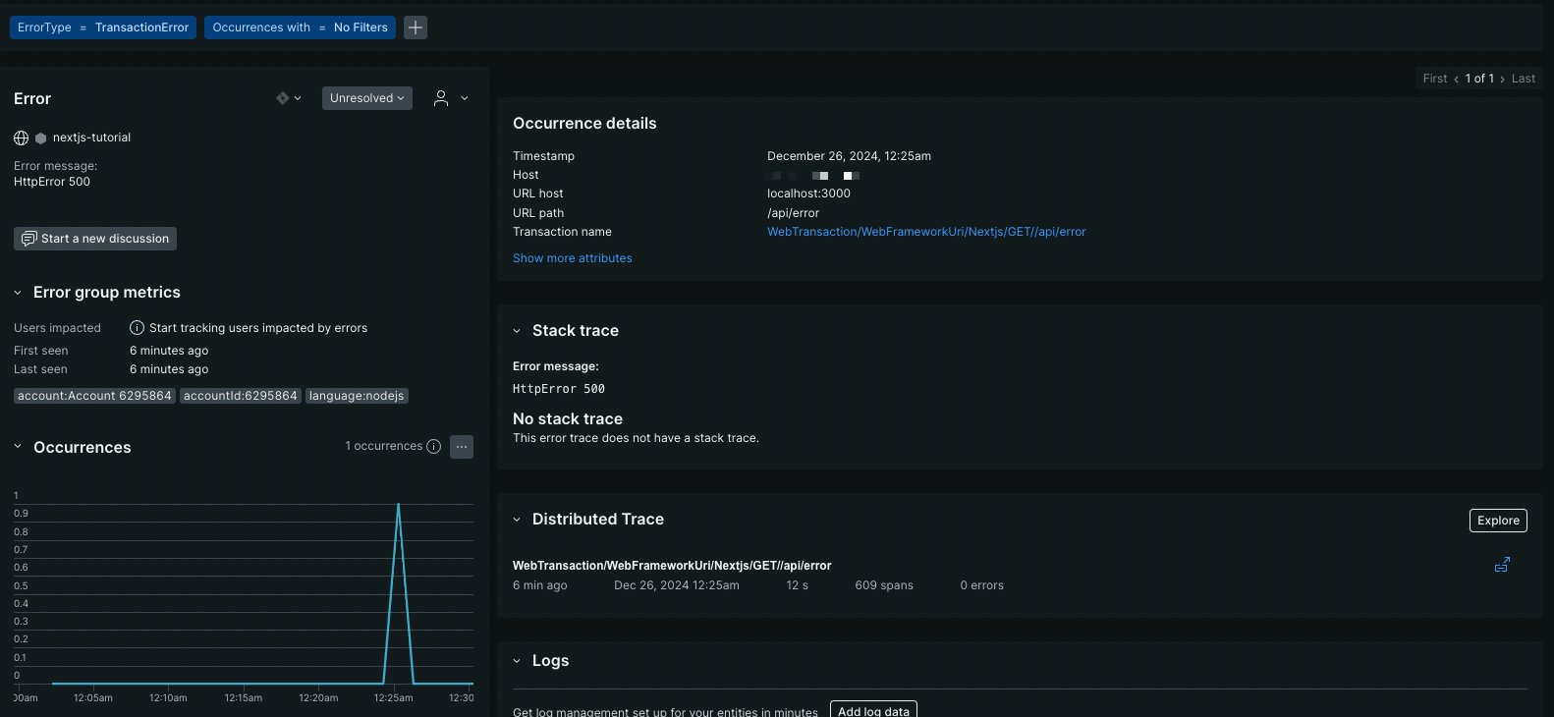The width and height of the screenshot is (1554, 717).
Task: Click the 609 spans value
Action: pyautogui.click(x=884, y=585)
